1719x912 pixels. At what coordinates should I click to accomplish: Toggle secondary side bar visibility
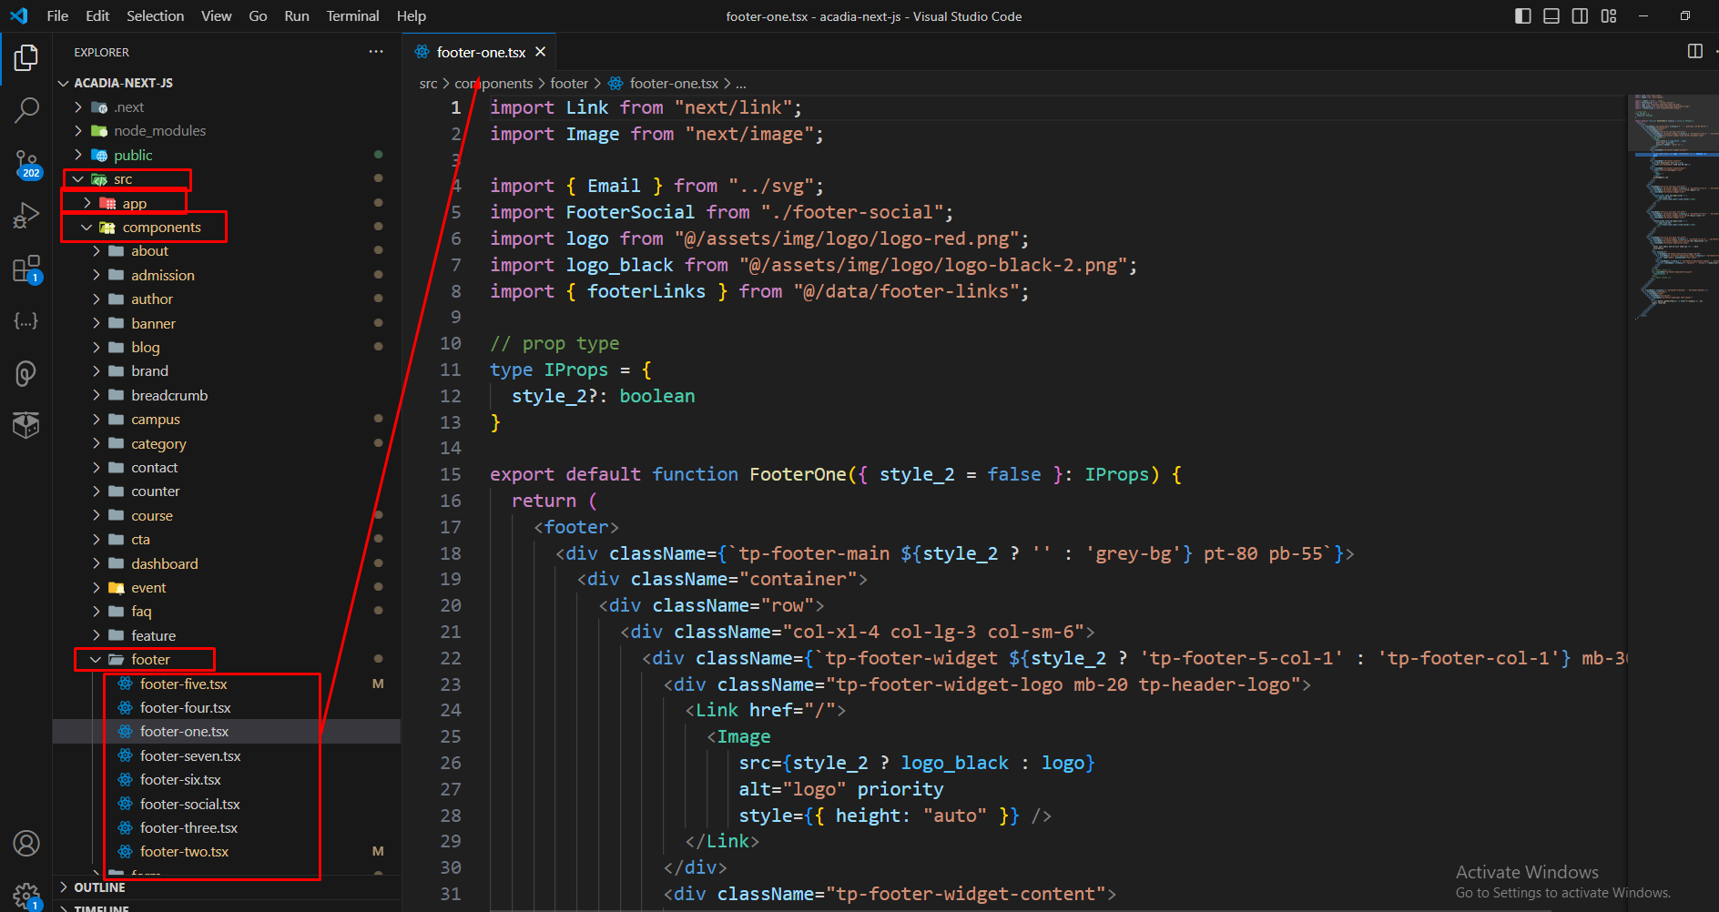[x=1580, y=15]
